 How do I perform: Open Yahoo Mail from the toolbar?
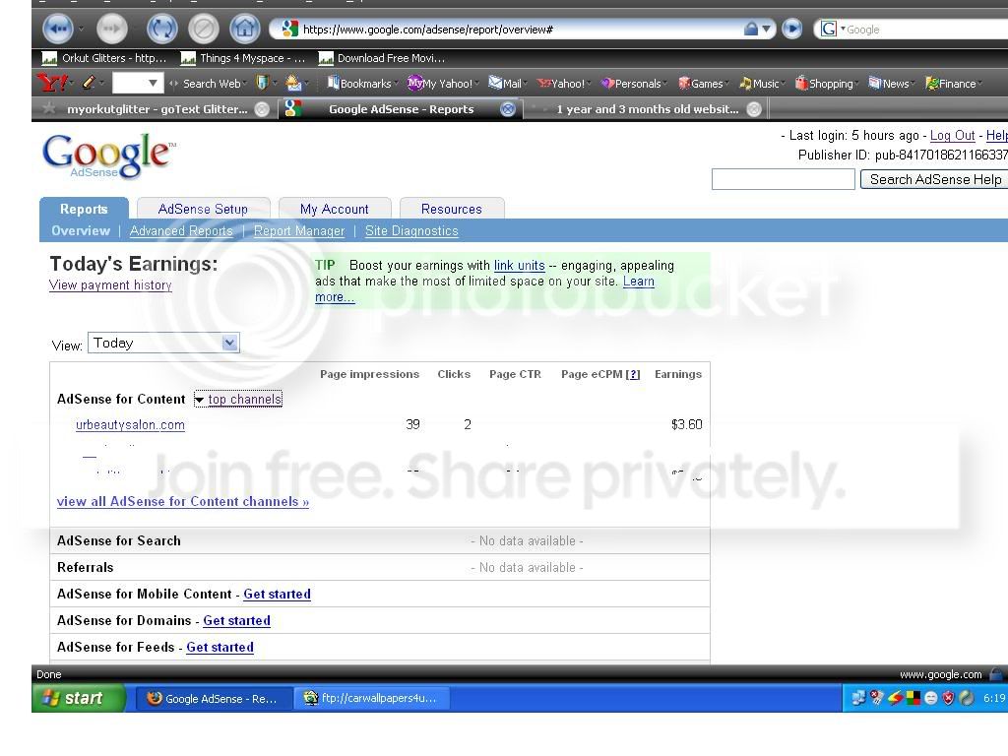coord(506,83)
